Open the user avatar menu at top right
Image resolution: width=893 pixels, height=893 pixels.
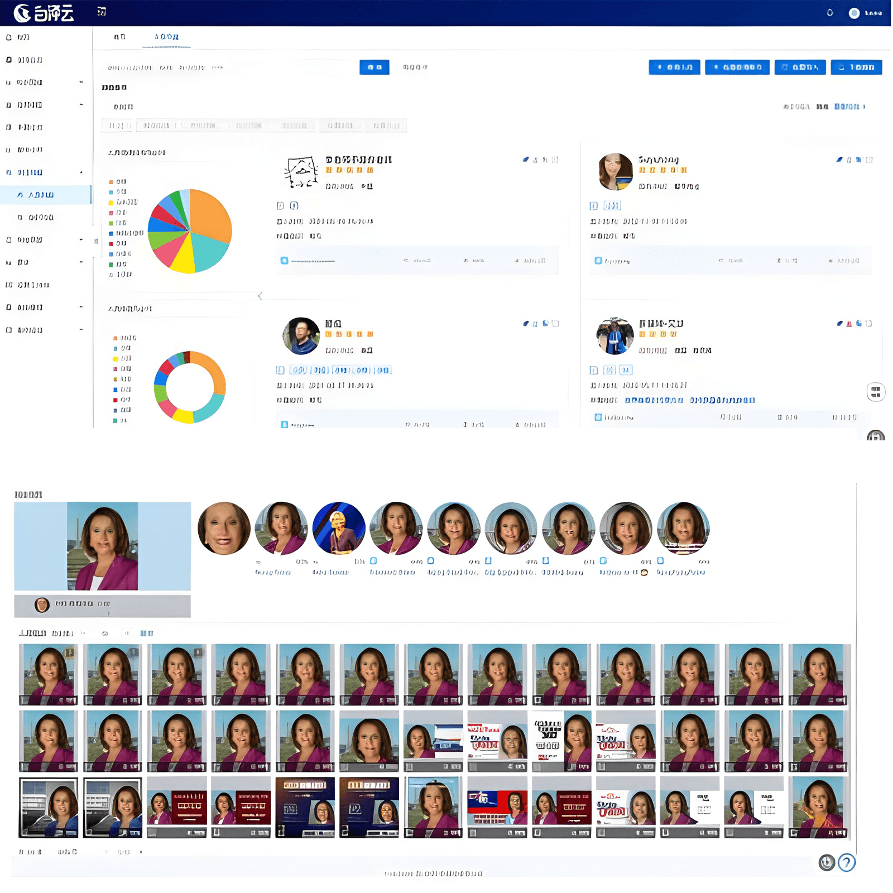pyautogui.click(x=854, y=13)
